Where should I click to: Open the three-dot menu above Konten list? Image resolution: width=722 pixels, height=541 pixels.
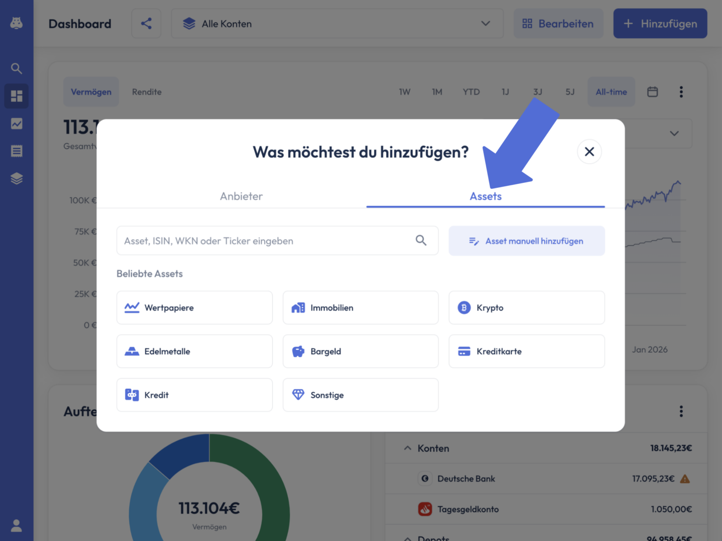pos(681,411)
